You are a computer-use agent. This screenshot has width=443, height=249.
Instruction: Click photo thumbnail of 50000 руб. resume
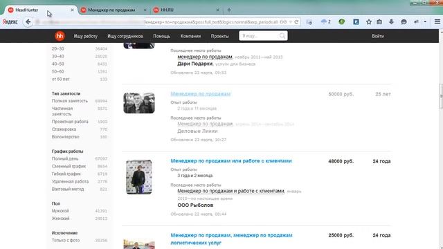pos(139,103)
